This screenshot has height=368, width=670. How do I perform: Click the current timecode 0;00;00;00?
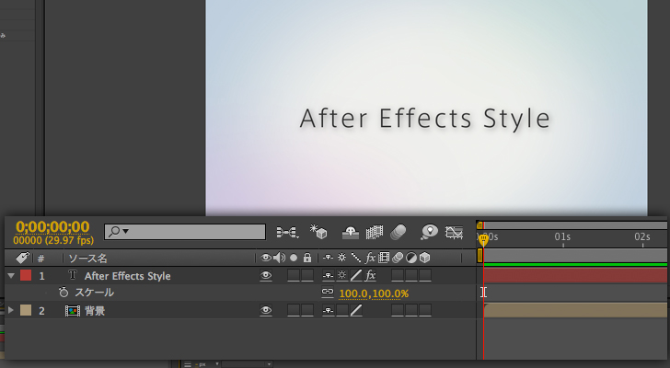(x=52, y=226)
